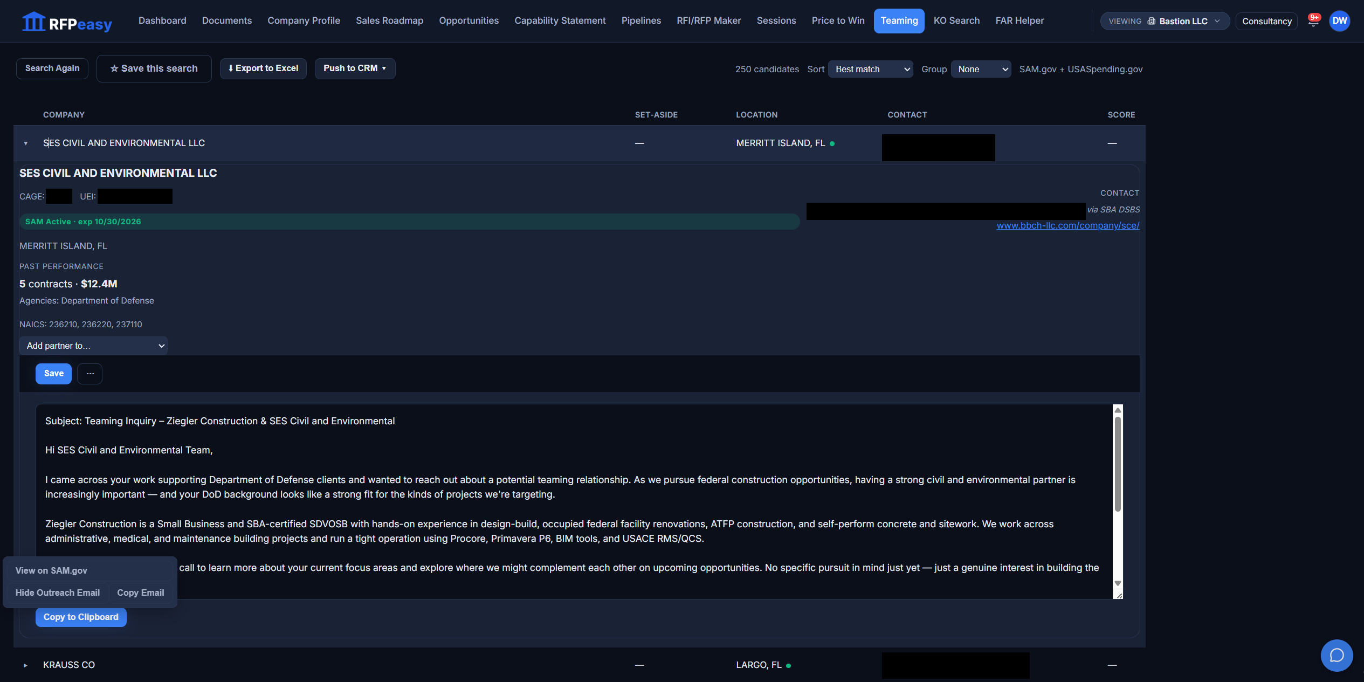Click the scrollbar down arrow in email box
Viewport: 1364px width, 682px height.
click(1118, 583)
